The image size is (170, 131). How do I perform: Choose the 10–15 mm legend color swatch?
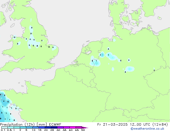(35, 128)
